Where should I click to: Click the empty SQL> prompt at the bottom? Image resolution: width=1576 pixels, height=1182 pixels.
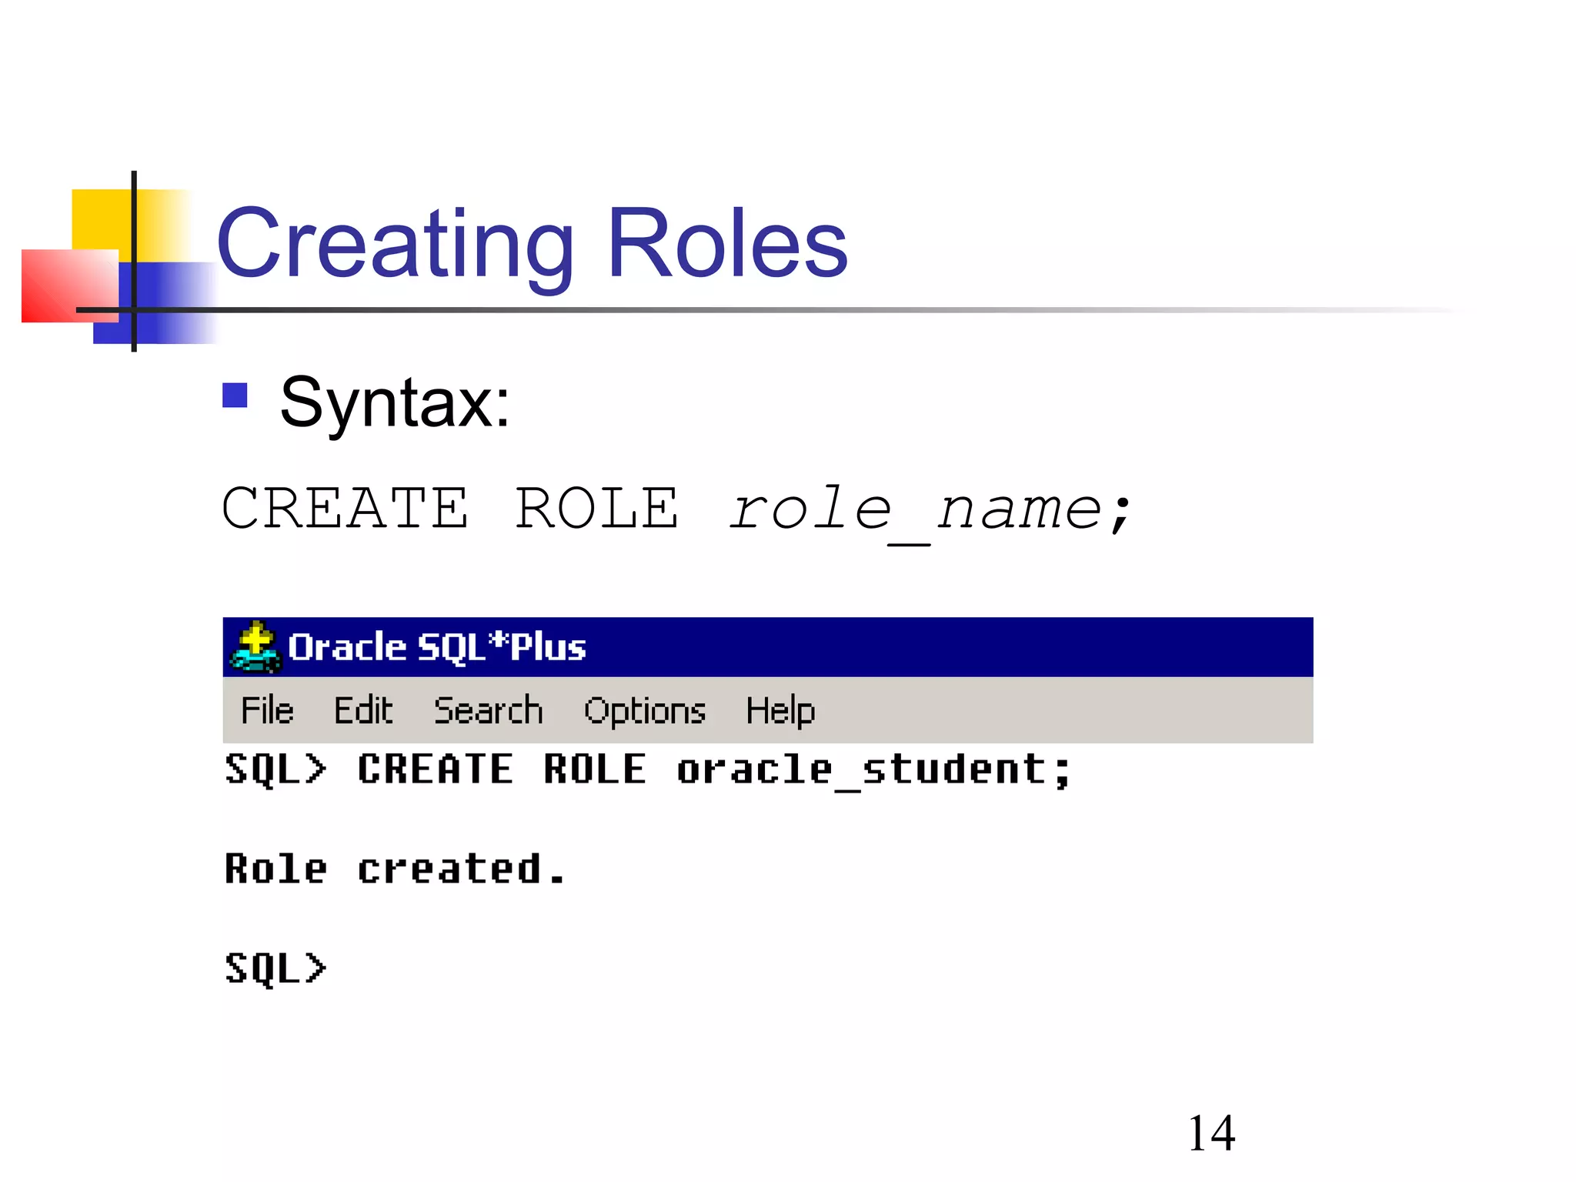[x=275, y=969]
